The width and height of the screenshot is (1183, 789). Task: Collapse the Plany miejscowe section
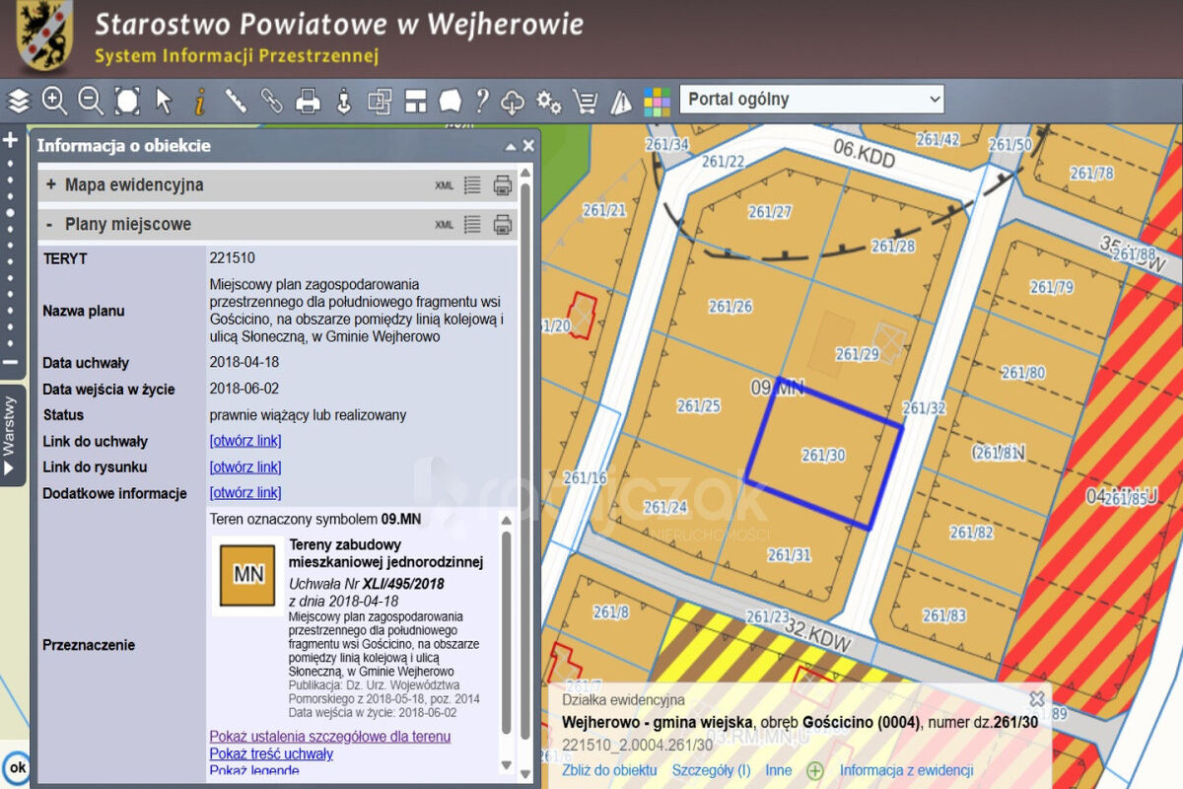(50, 224)
